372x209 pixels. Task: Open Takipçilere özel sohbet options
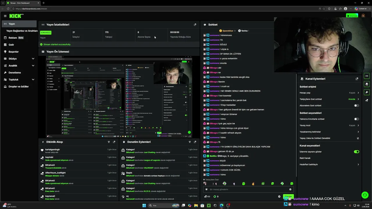tap(329, 99)
